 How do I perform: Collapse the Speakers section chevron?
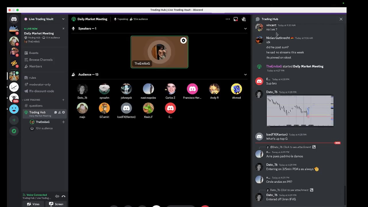coord(245,28)
